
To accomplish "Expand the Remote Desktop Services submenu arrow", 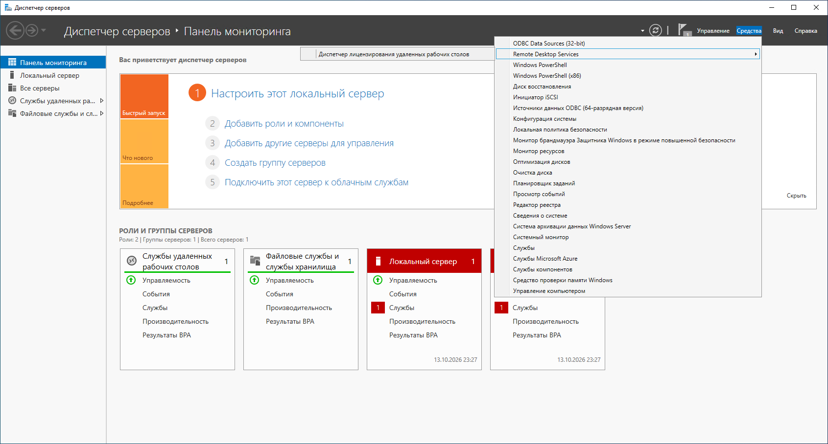I will pyautogui.click(x=756, y=54).
